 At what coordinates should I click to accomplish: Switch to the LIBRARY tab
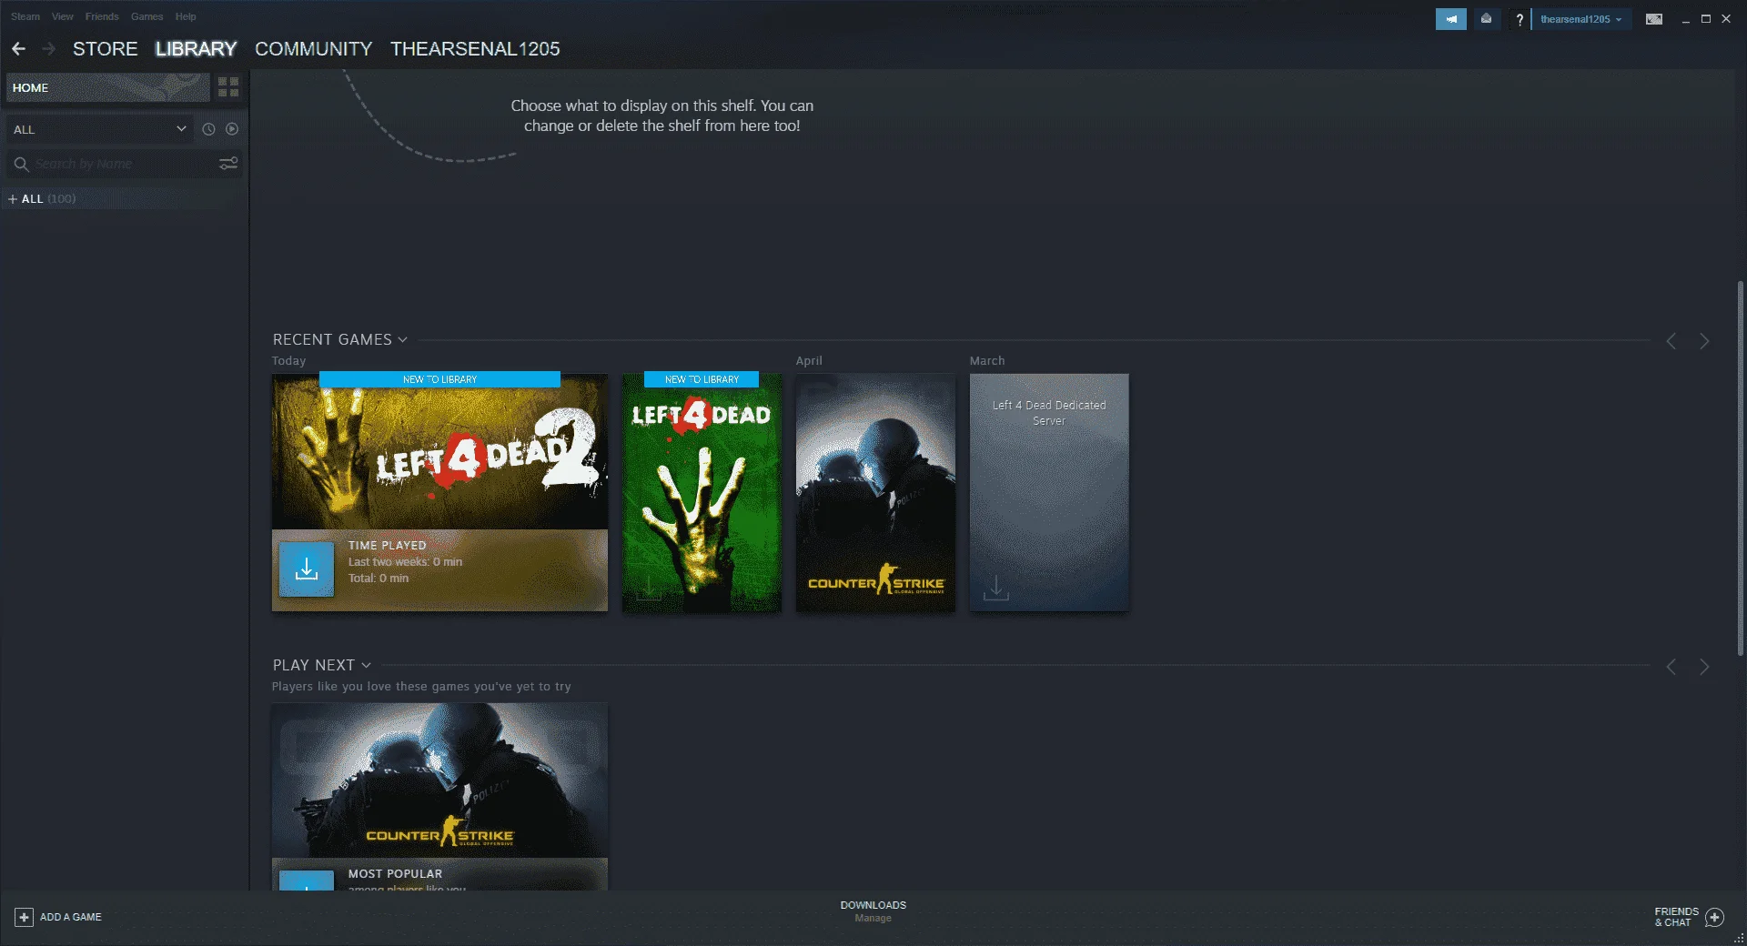click(196, 49)
